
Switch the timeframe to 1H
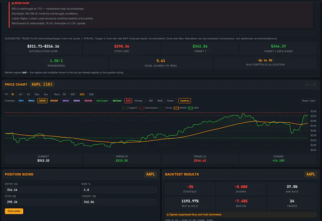(28, 94)
